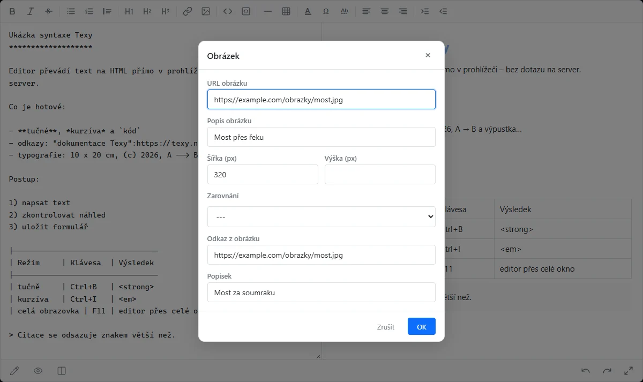The height and width of the screenshot is (382, 643).
Task: Click the Šířka (px) field
Action: coord(263,174)
